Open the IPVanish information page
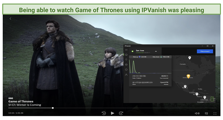 126,69
